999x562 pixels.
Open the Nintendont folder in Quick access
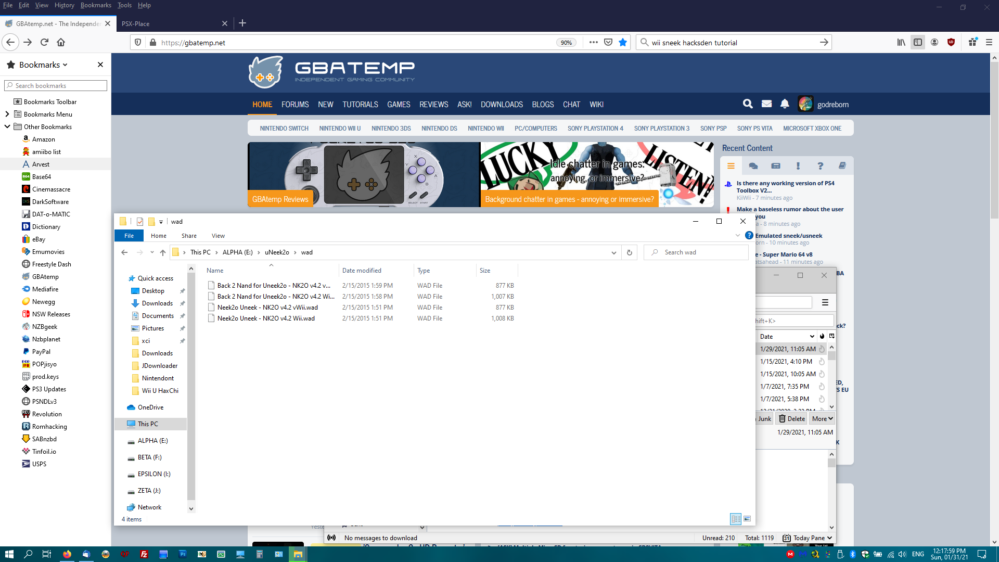click(158, 378)
